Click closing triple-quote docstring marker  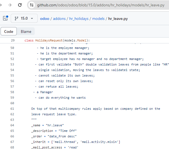[x=34, y=119]
